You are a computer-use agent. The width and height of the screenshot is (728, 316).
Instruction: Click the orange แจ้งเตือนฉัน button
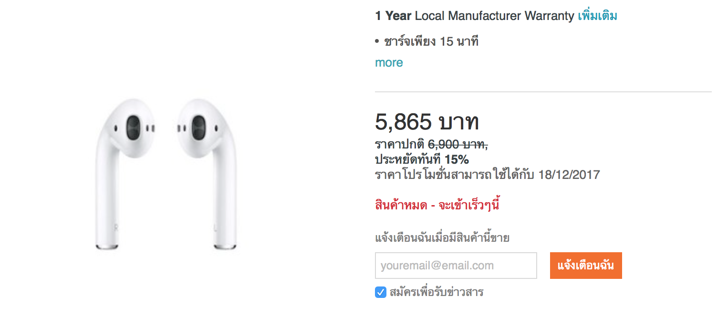tap(586, 266)
